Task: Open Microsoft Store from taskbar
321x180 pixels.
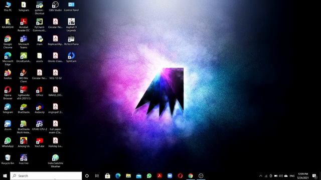Action: tap(107, 175)
